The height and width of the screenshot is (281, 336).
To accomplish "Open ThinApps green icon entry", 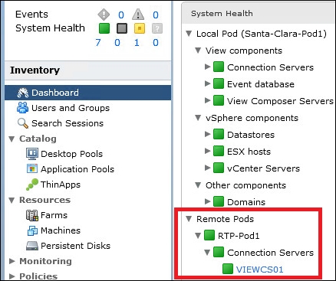I will tap(32, 185).
